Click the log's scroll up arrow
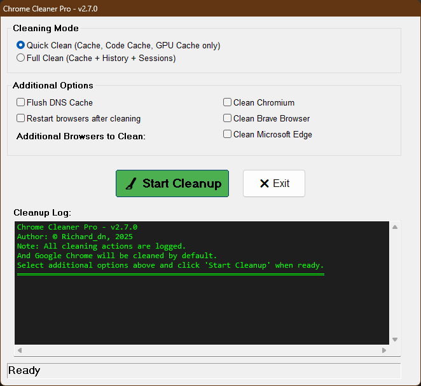Image resolution: width=421 pixels, height=386 pixels. [x=395, y=227]
